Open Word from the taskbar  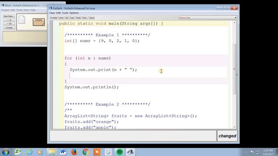click(x=63, y=152)
